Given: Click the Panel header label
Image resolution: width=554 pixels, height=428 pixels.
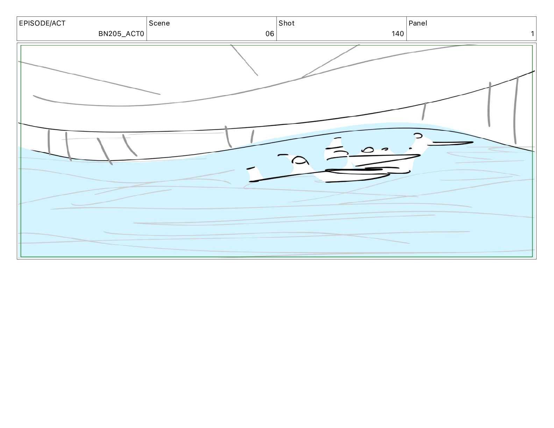Looking at the screenshot, I should pyautogui.click(x=418, y=23).
